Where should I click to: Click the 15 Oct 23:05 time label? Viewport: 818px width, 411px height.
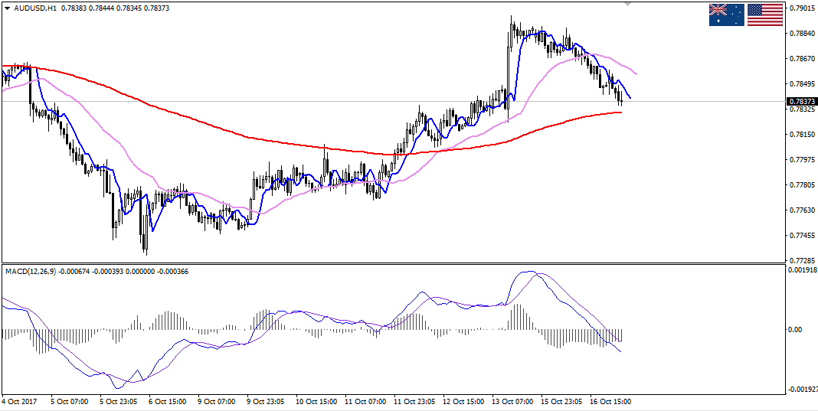tap(560, 402)
